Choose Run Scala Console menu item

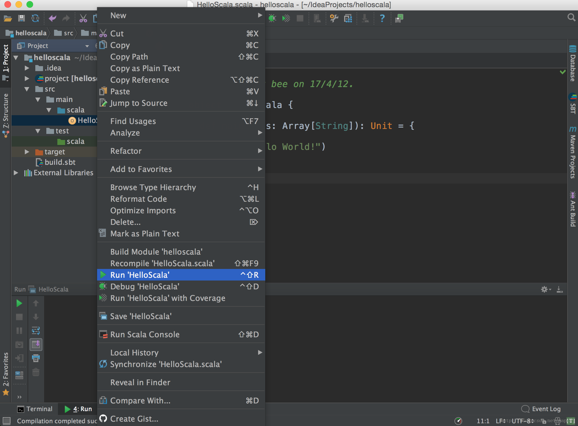tap(181, 334)
